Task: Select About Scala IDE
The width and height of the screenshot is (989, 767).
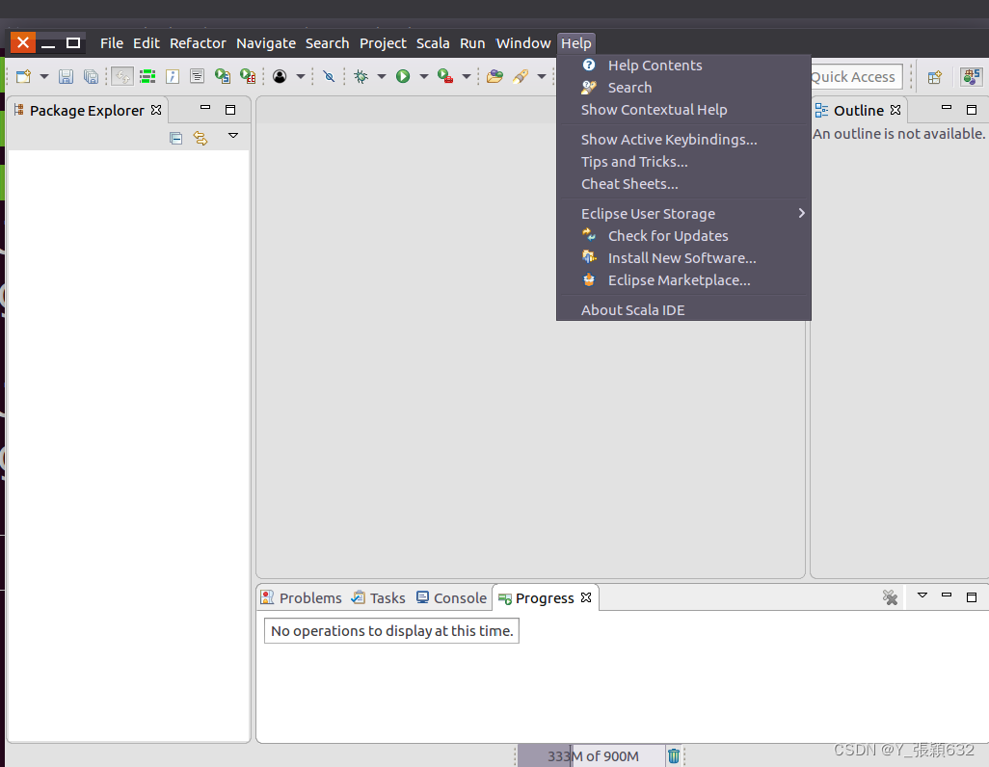Action: pos(683,309)
